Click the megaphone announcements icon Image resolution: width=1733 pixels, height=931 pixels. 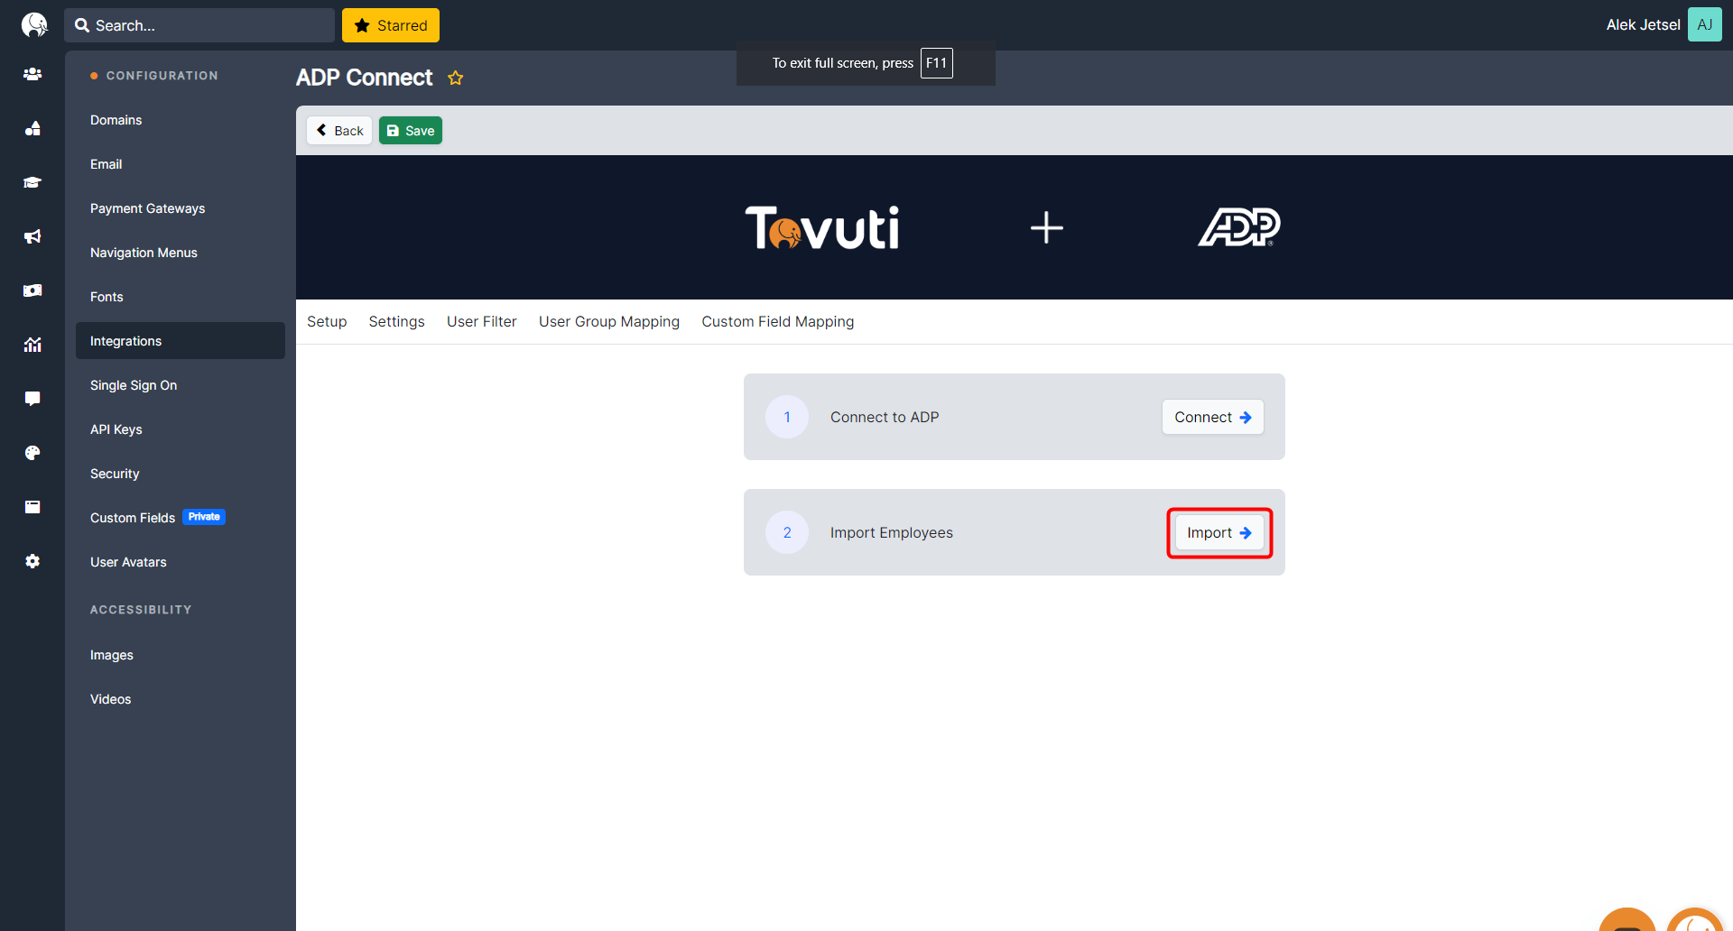pyautogui.click(x=32, y=236)
